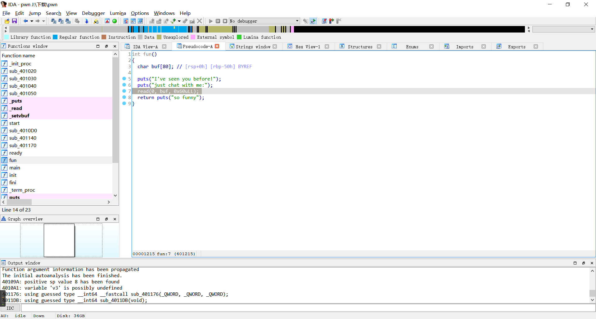Click the pause process toolbar icon
This screenshot has height=319, width=596.
pos(218,21)
